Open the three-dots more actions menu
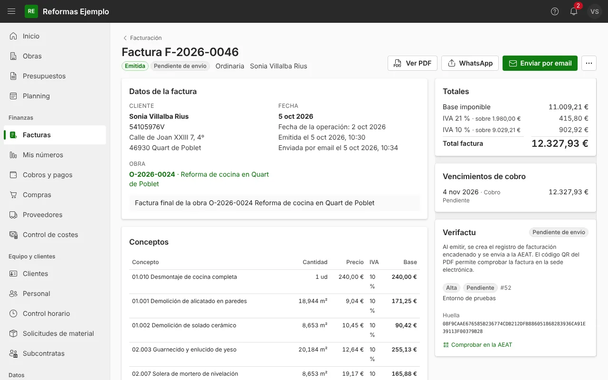The height and width of the screenshot is (380, 608). tap(589, 63)
